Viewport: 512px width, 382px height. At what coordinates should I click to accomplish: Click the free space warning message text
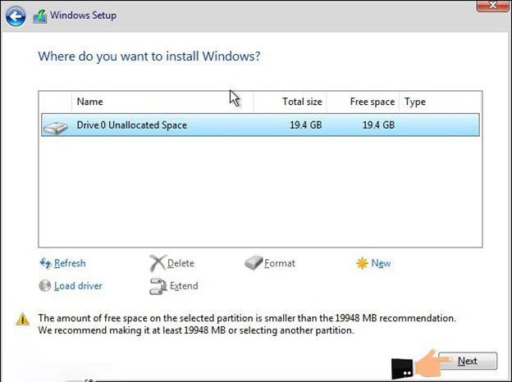(247, 324)
